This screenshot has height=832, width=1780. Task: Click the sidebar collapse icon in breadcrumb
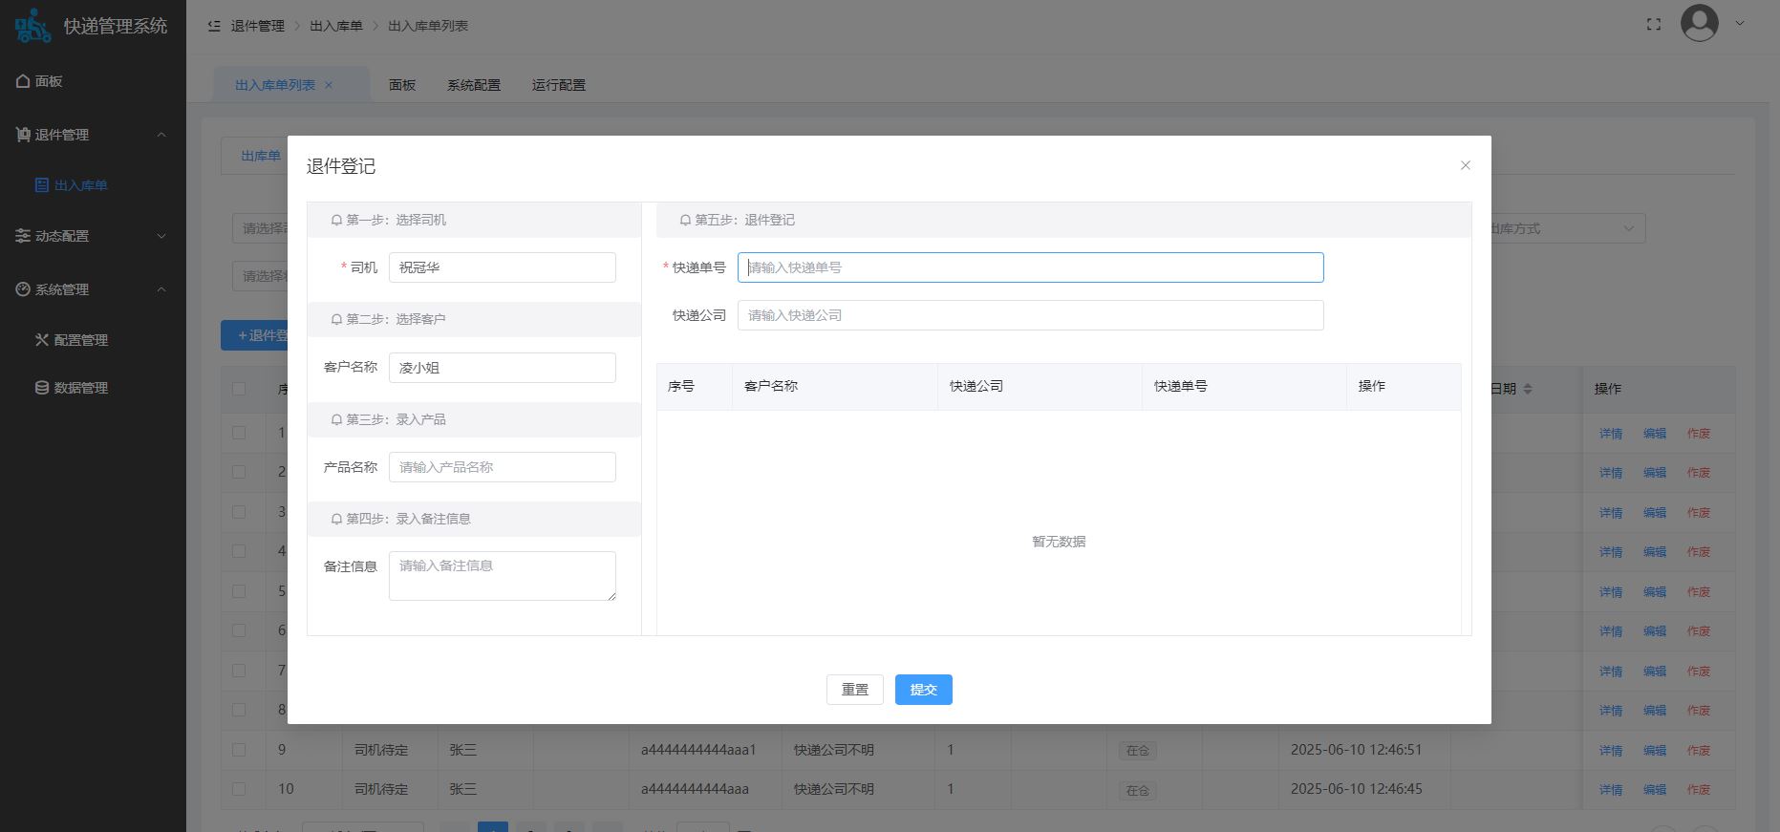[x=214, y=26]
